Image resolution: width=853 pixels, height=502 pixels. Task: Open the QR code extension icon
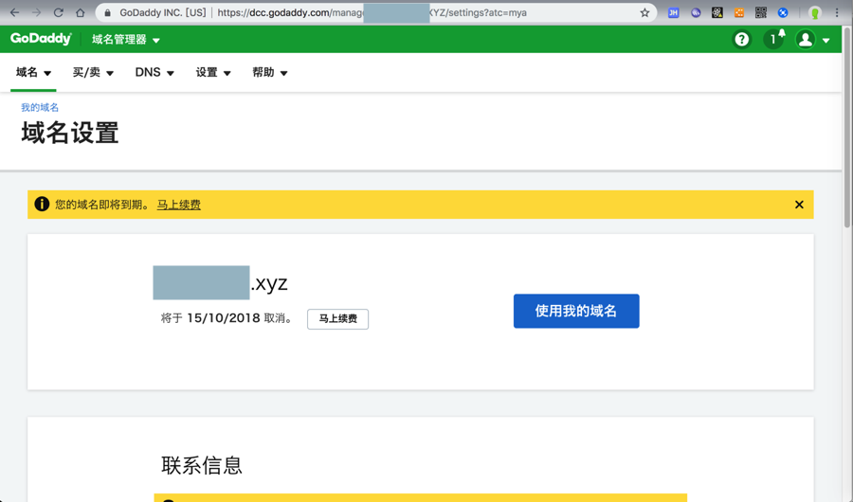point(760,12)
